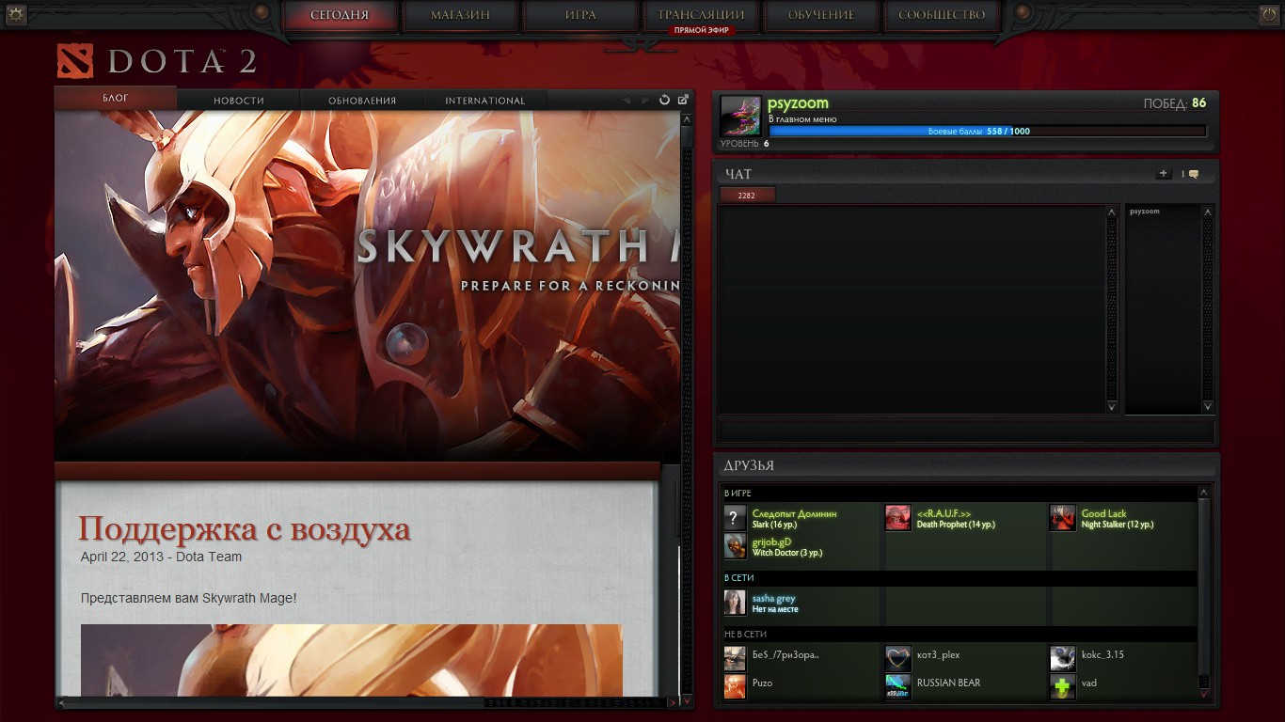Select friend name Следопыт Долинин
This screenshot has height=722, width=1285.
pos(794,513)
